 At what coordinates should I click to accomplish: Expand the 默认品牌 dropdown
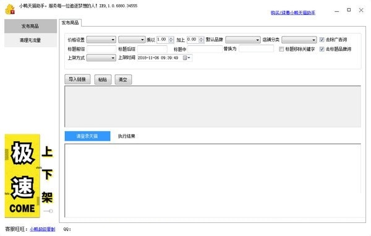[243, 40]
